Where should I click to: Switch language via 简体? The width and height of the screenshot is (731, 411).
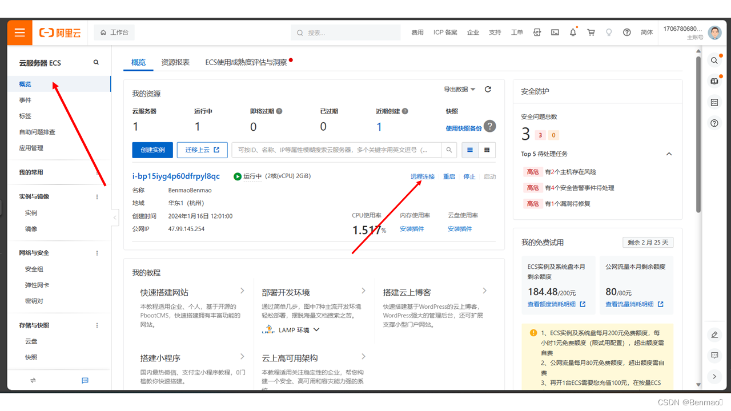646,33
